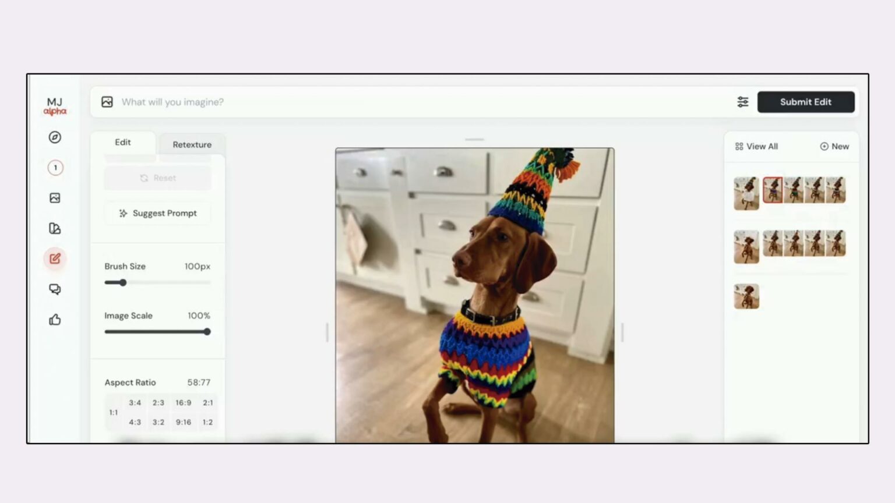The height and width of the screenshot is (503, 895).
Task: Click the 100% image scale value
Action: coord(199,316)
